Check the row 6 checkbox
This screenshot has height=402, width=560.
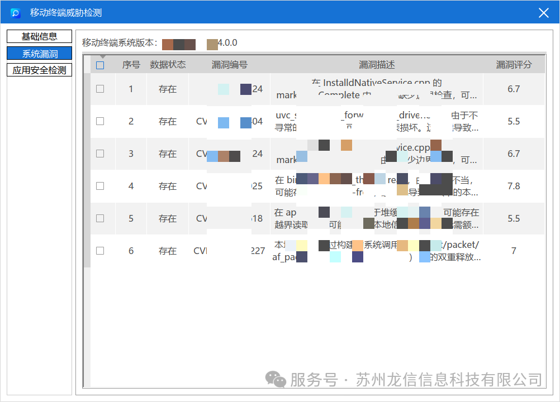100,251
